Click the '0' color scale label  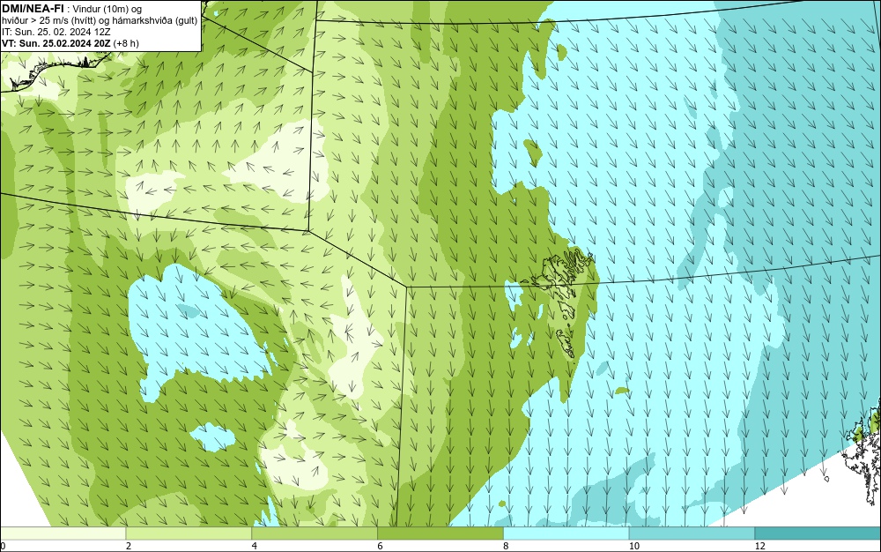coord(3,546)
